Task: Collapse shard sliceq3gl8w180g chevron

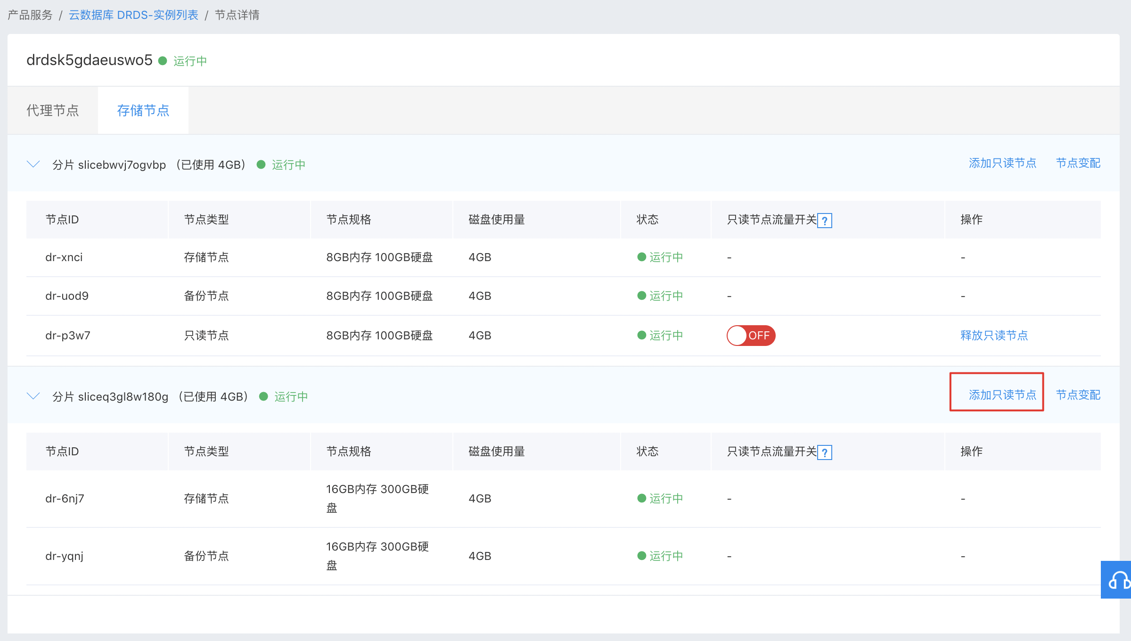Action: tap(33, 396)
